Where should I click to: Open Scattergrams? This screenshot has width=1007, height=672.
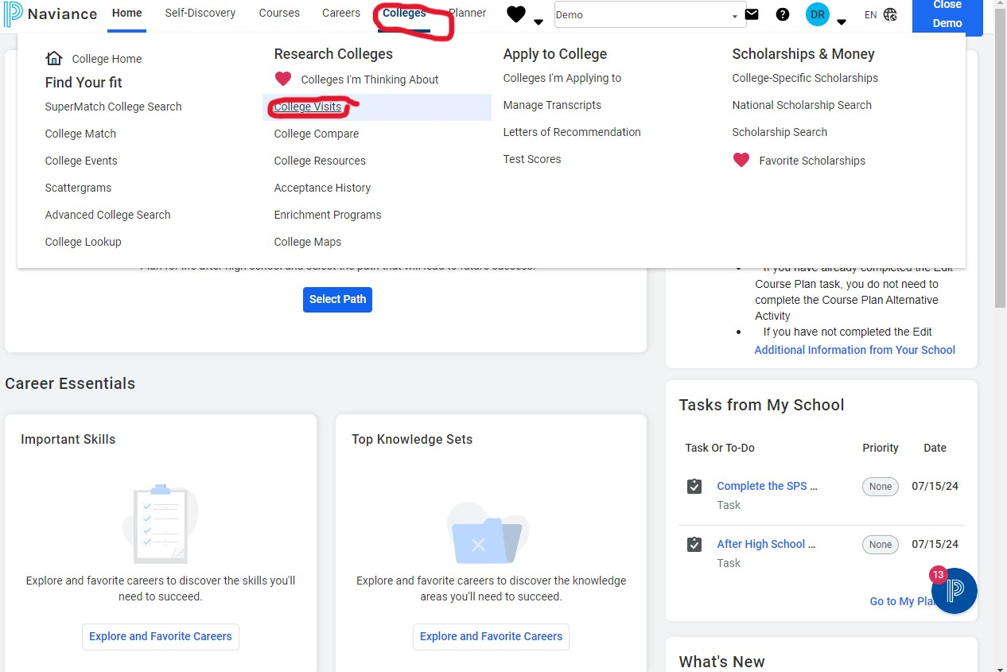78,188
